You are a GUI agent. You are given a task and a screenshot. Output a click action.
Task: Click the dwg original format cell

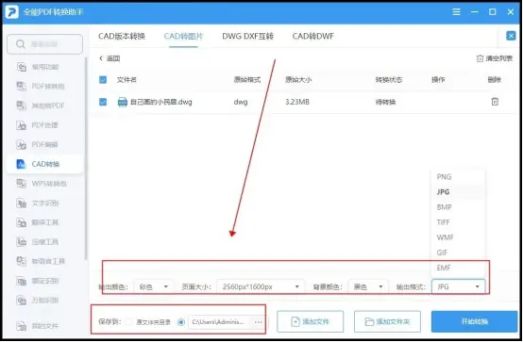[x=241, y=102]
